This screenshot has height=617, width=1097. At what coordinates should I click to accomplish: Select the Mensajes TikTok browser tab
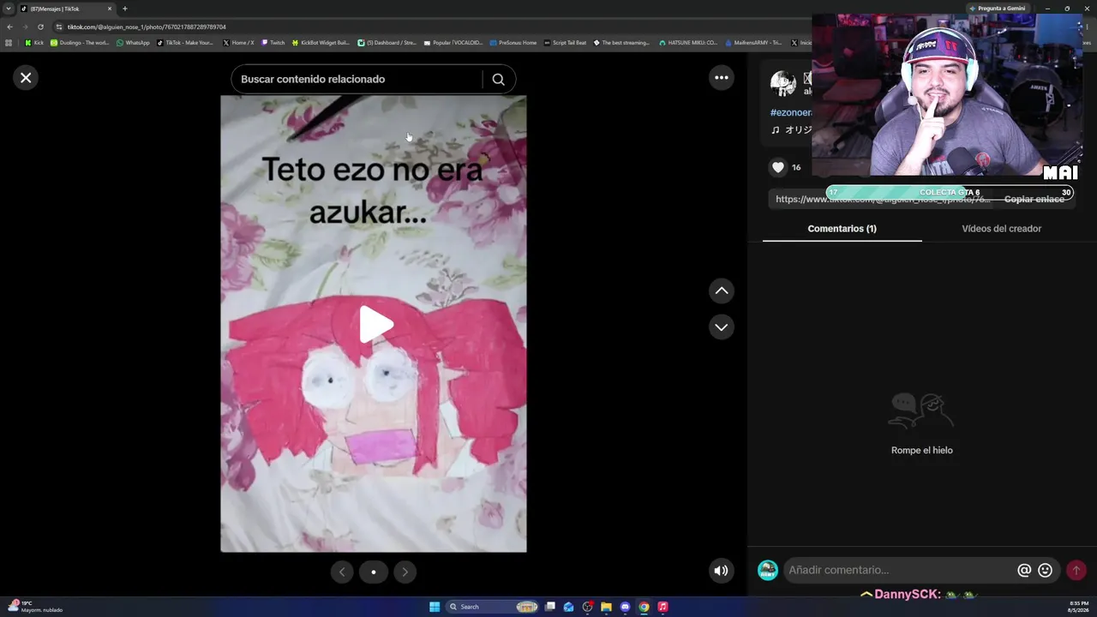(x=67, y=9)
